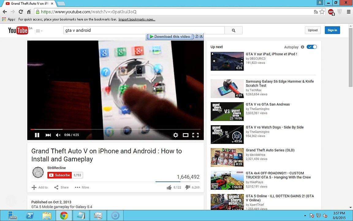Bookmark this page with the star icon

tap(322, 12)
